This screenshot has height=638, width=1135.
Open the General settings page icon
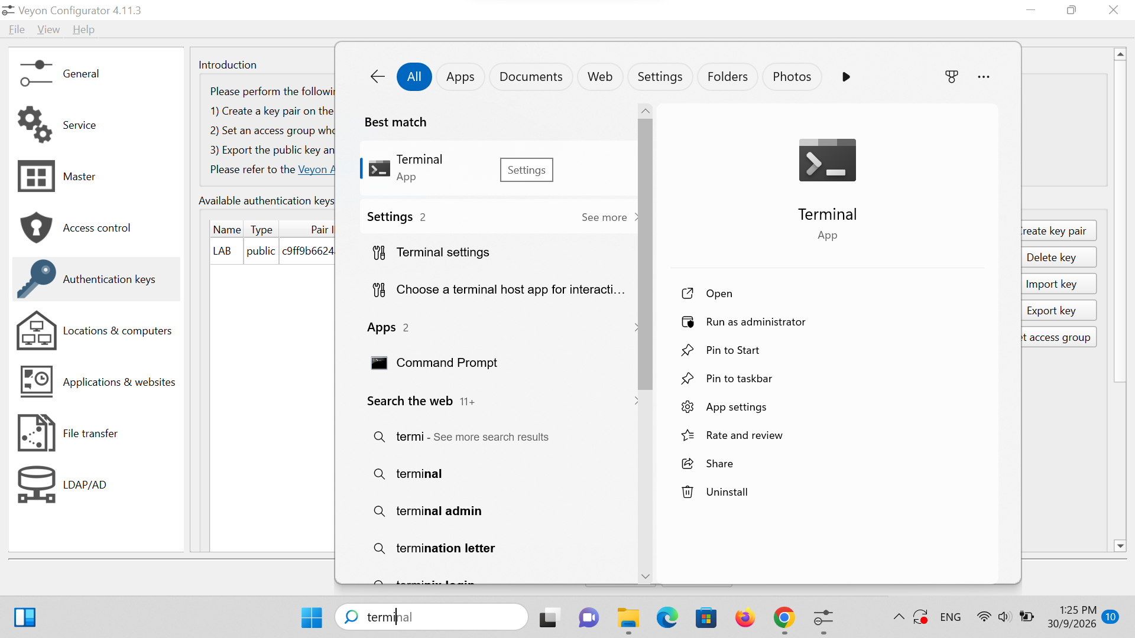coord(36,73)
